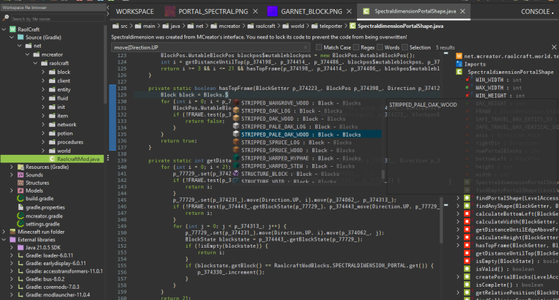Collapse the file browser panel arrow
Image resolution: width=559 pixels, height=300 pixels.
[x=108, y=7]
